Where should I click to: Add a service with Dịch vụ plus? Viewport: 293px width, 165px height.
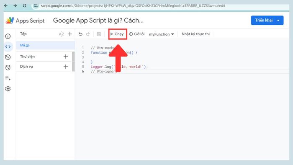(x=66, y=67)
